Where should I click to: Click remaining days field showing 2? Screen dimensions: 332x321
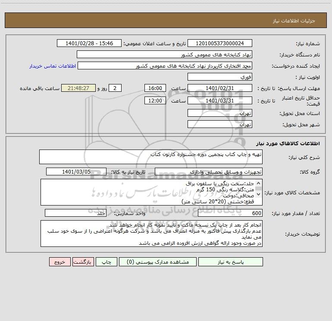point(115,88)
